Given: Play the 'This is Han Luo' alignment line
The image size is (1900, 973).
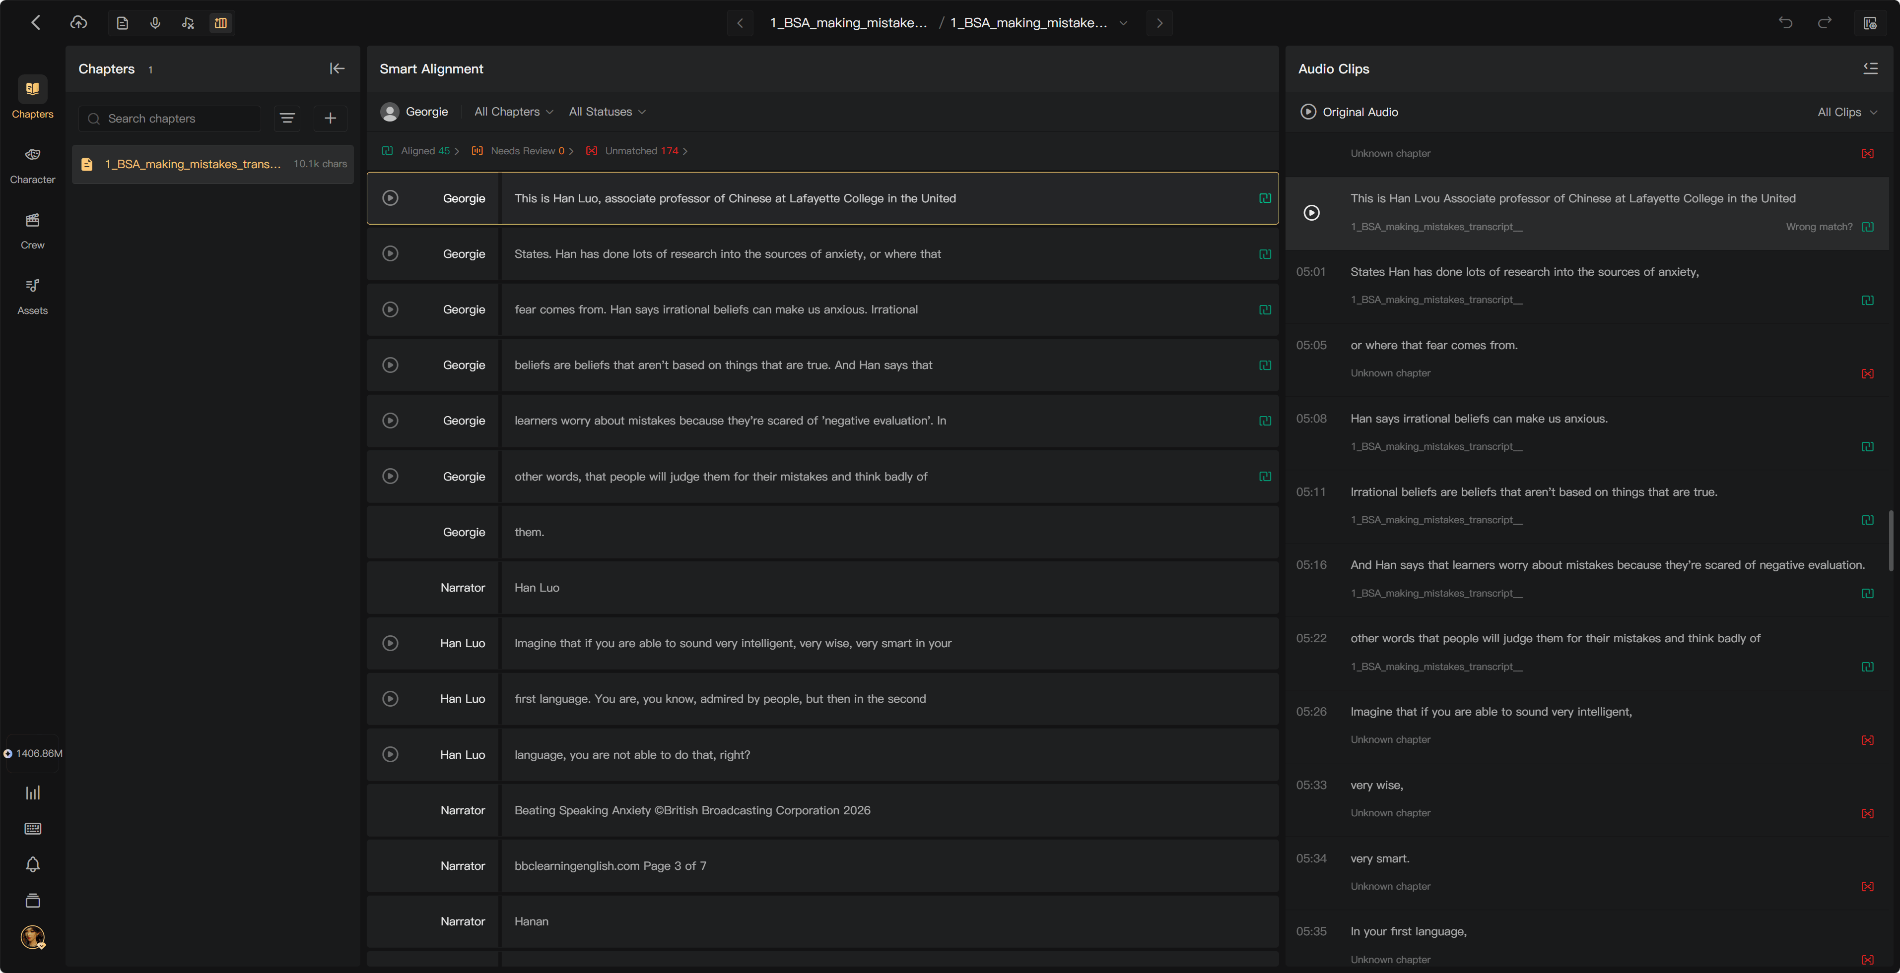Looking at the screenshot, I should [x=390, y=198].
